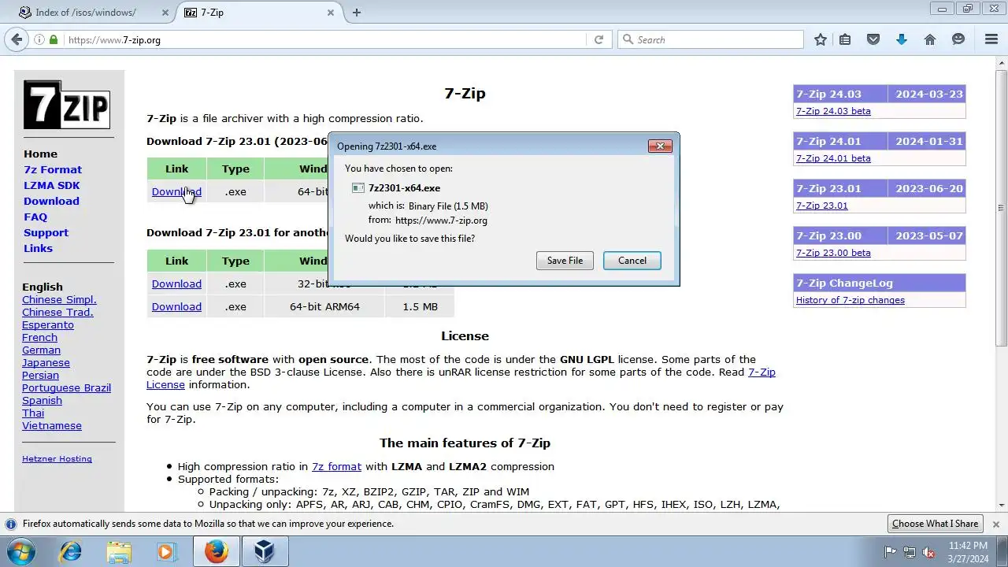Image resolution: width=1008 pixels, height=567 pixels.
Task: Switch language to Chinese Simpl.
Action: (59, 299)
